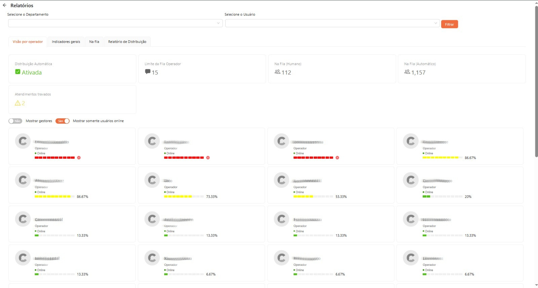Click the chat bubble icon beside 15
538x288 pixels.
[x=148, y=72]
